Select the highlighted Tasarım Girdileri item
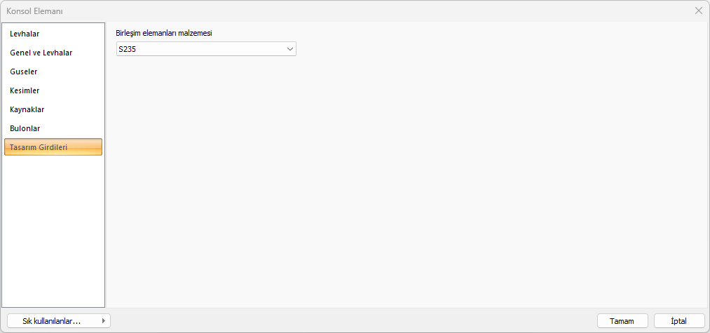Viewport: 710px width, 333px height. pyautogui.click(x=53, y=147)
